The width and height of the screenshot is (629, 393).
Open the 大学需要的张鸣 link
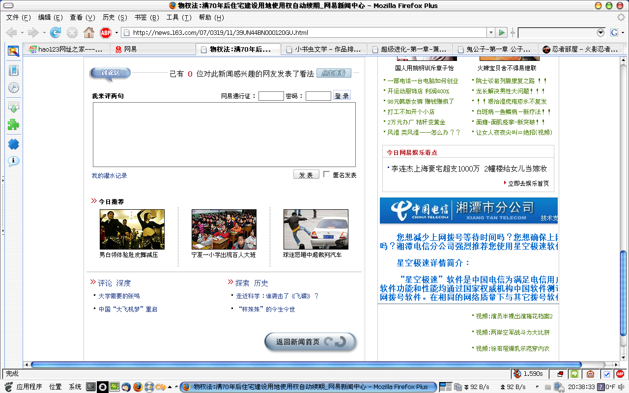(119, 296)
